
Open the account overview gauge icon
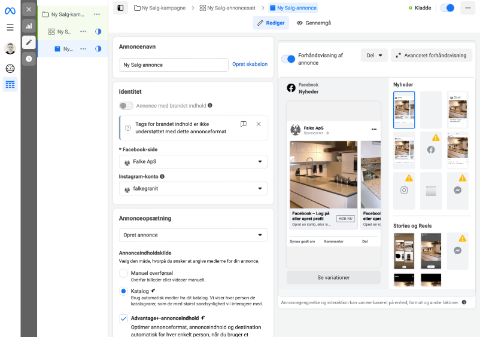[x=10, y=69]
